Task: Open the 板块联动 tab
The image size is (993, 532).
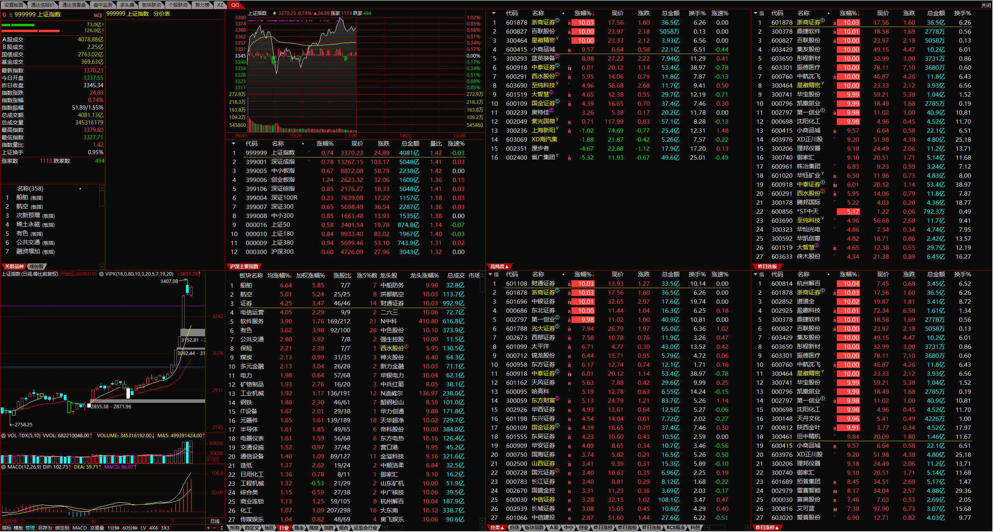Action: coord(151,5)
